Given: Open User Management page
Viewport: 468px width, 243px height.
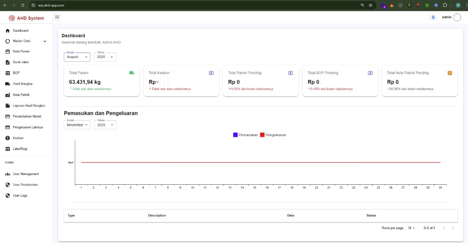Looking at the screenshot, I should 26,174.
